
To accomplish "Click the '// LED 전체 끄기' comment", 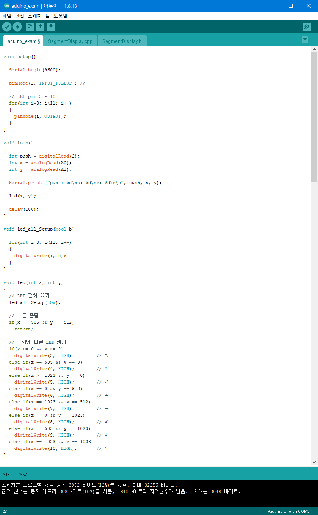I will pos(29,295).
